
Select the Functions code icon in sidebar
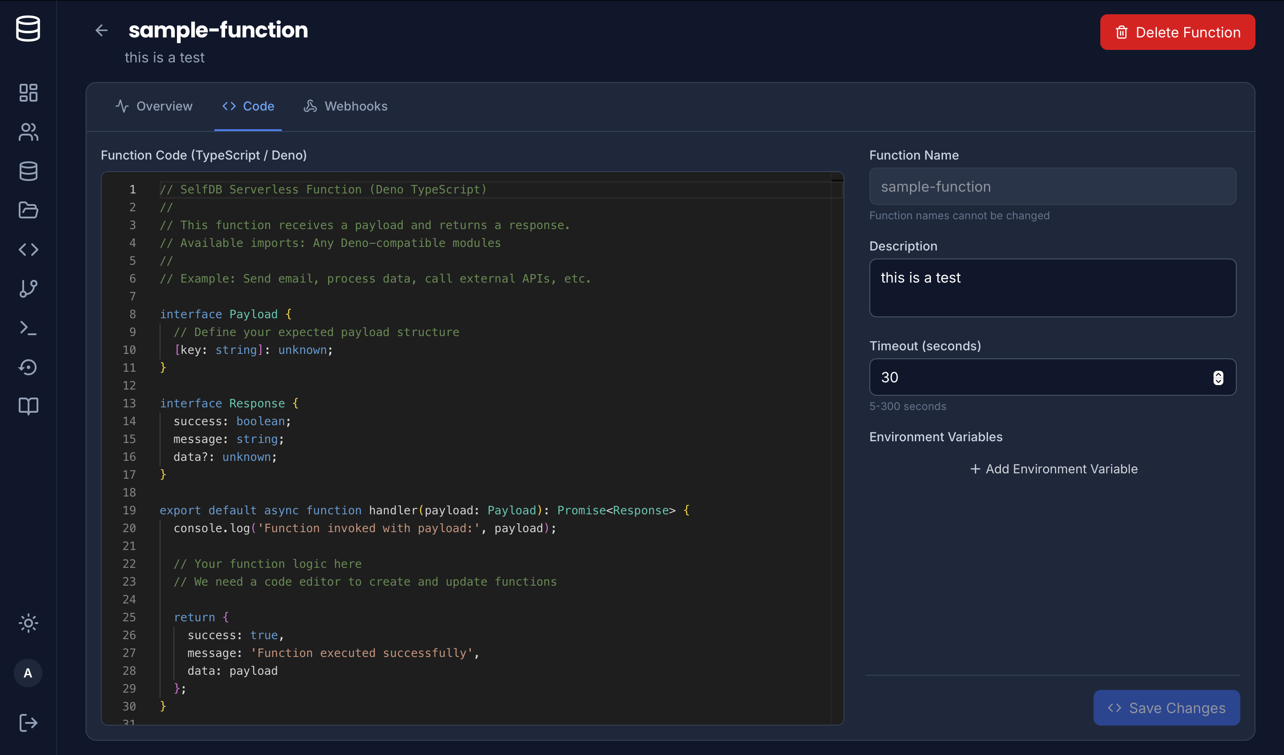(28, 250)
